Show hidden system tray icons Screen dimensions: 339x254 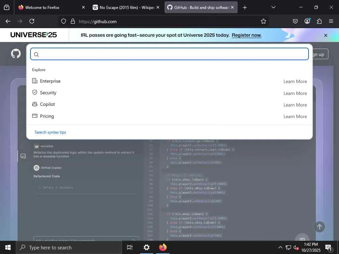tap(280, 247)
